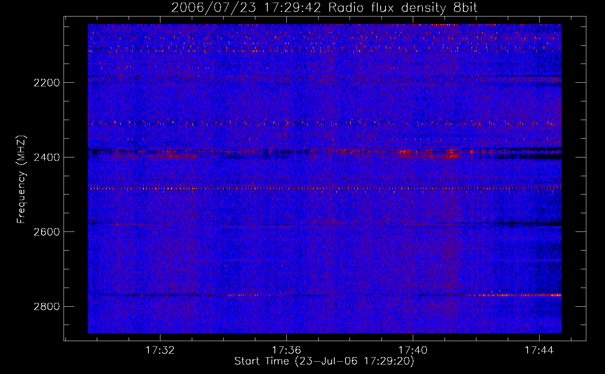
Task: Click the 17:36 time tick label
Action: tap(286, 350)
